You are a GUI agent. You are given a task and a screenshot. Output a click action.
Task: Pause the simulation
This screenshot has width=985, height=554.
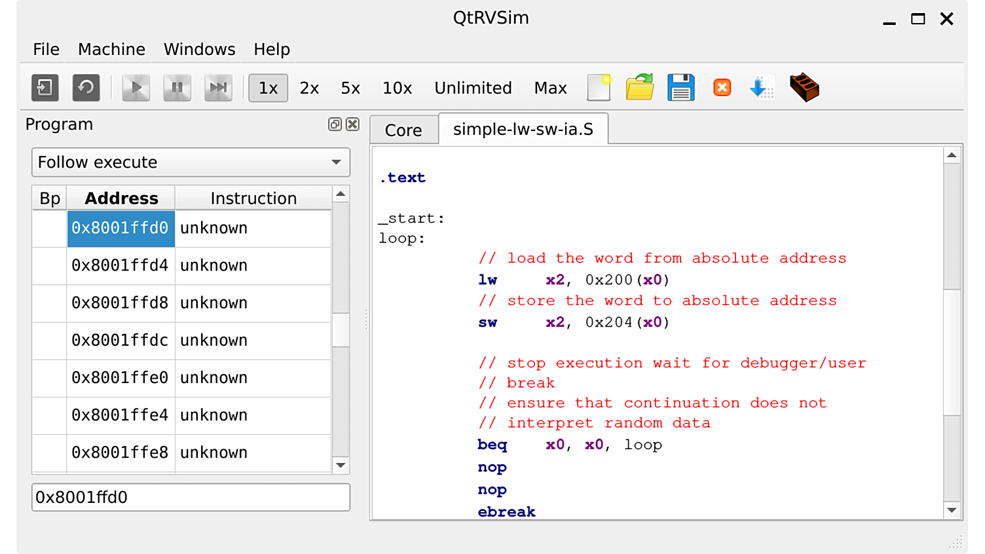177,87
